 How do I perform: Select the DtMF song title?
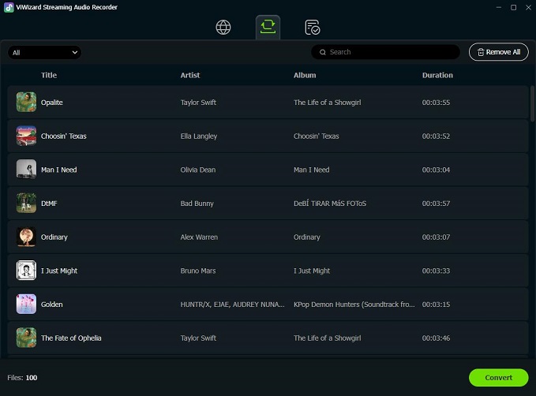(49, 204)
